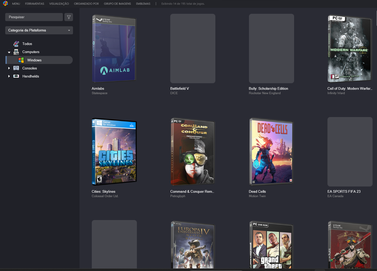Select the Command & Conquer Remastered cover
377x271 pixels.
pyautogui.click(x=193, y=152)
